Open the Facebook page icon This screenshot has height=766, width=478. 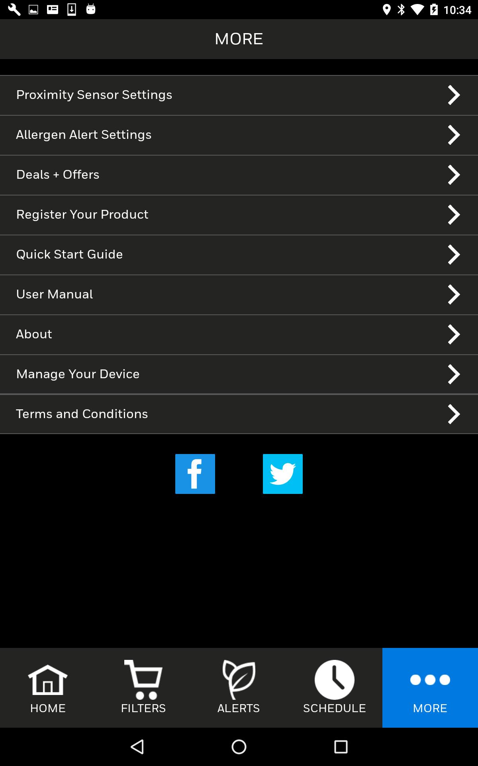click(x=195, y=474)
